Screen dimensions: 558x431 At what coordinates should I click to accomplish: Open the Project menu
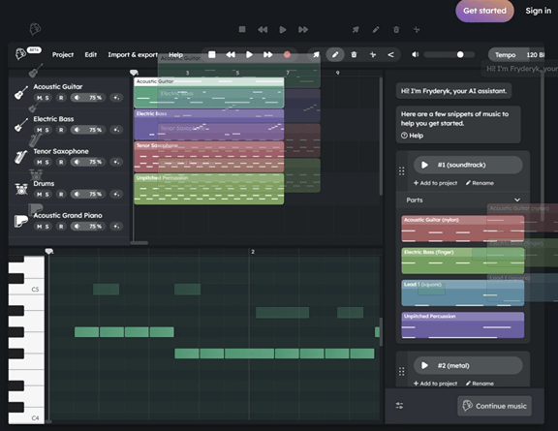(x=63, y=55)
